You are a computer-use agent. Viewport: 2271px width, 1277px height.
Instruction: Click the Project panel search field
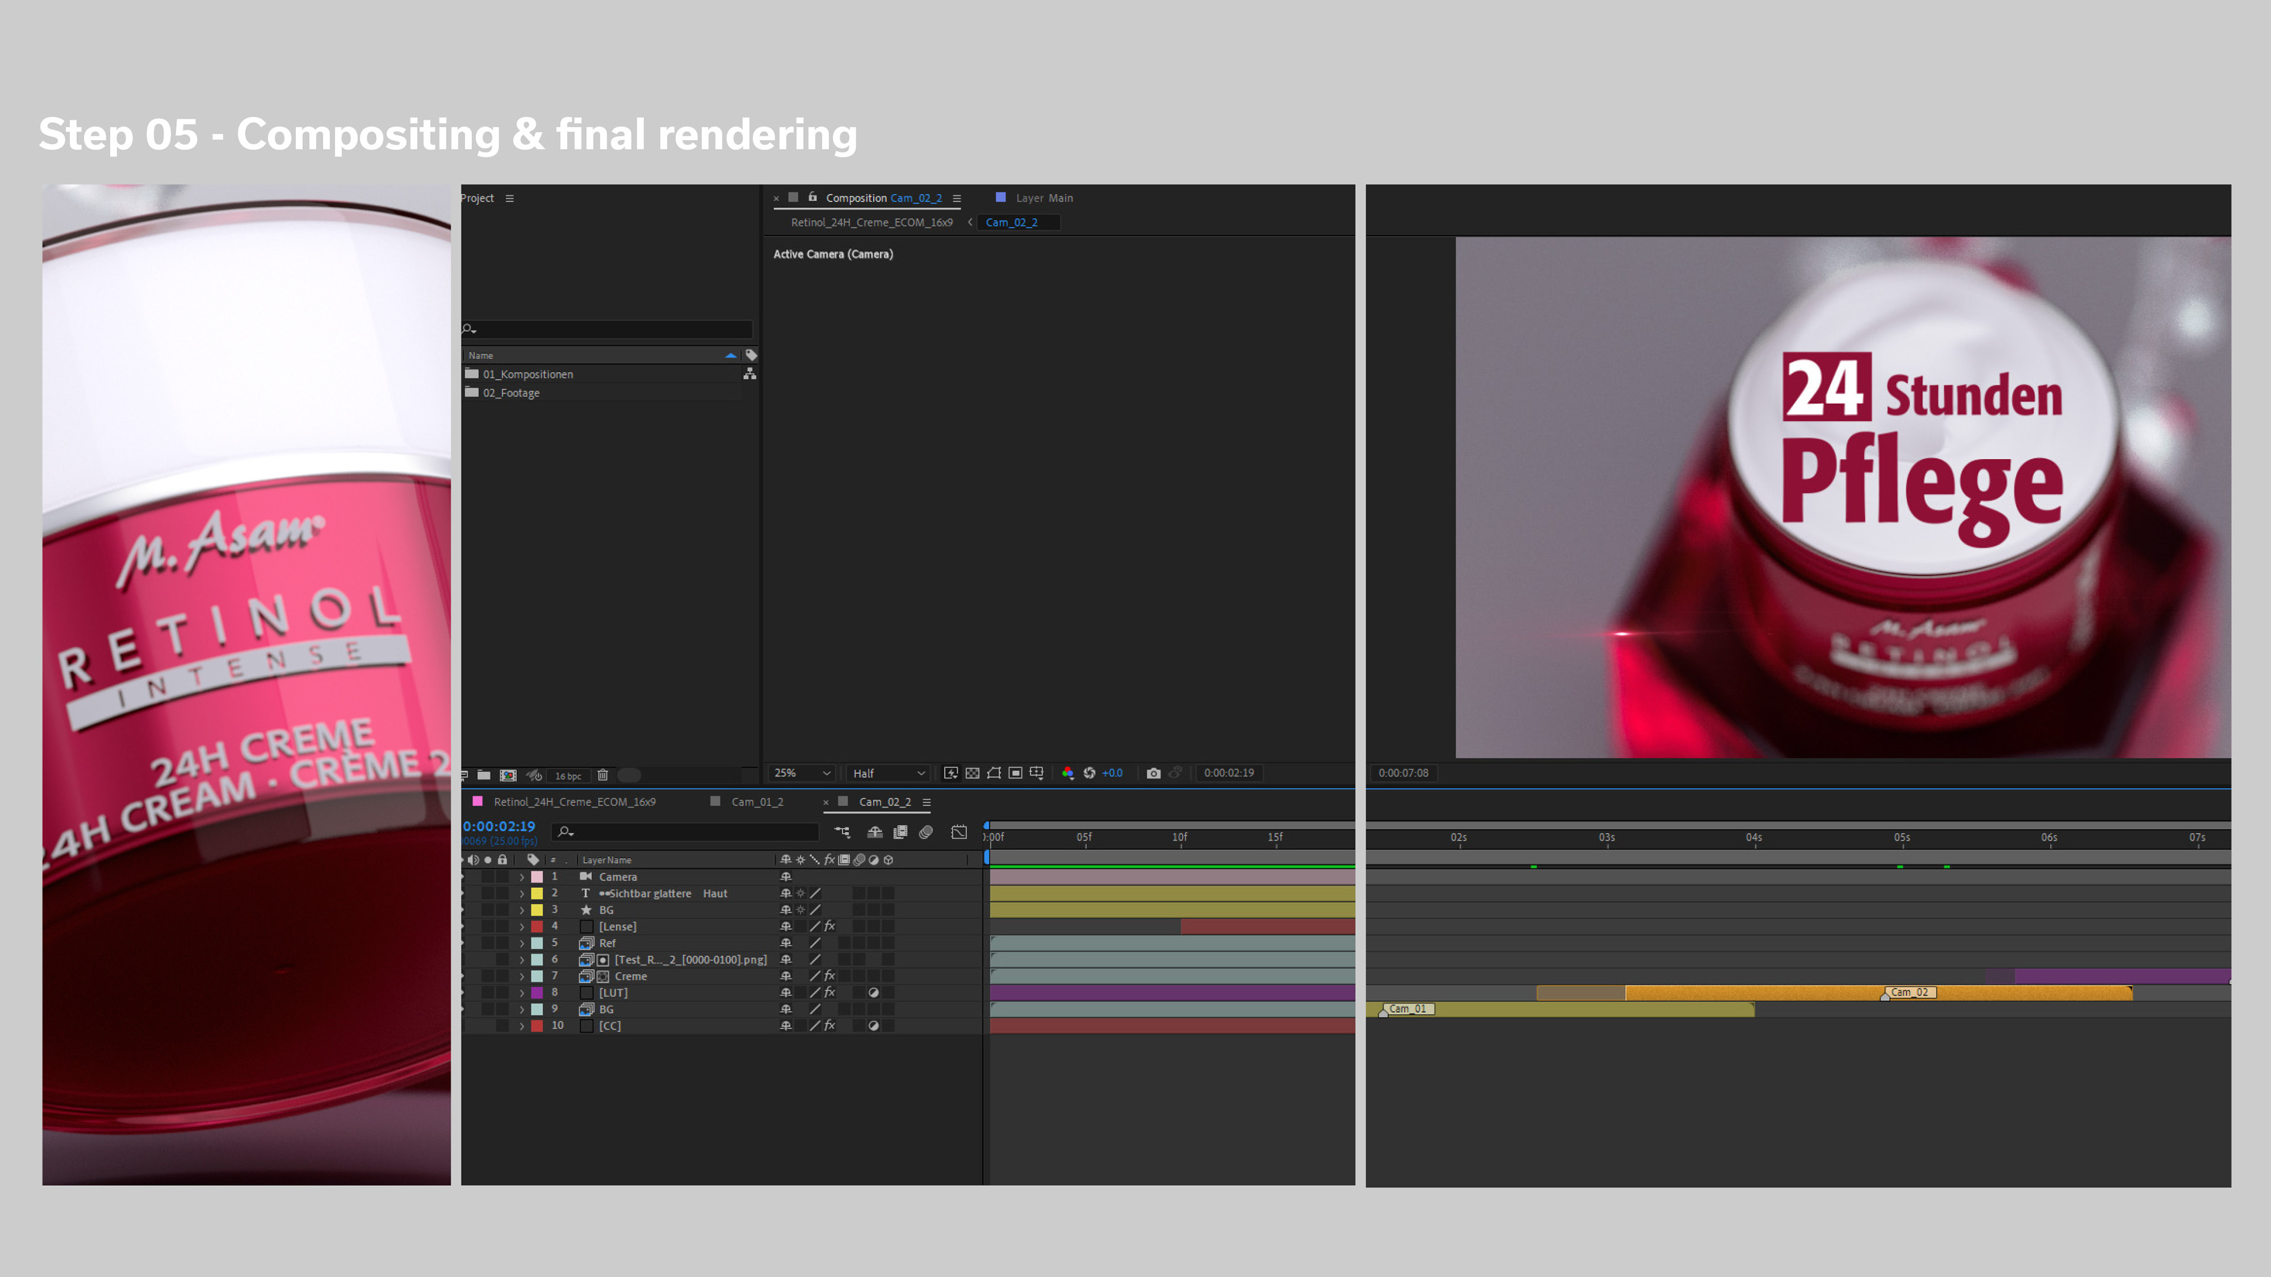coord(607,330)
